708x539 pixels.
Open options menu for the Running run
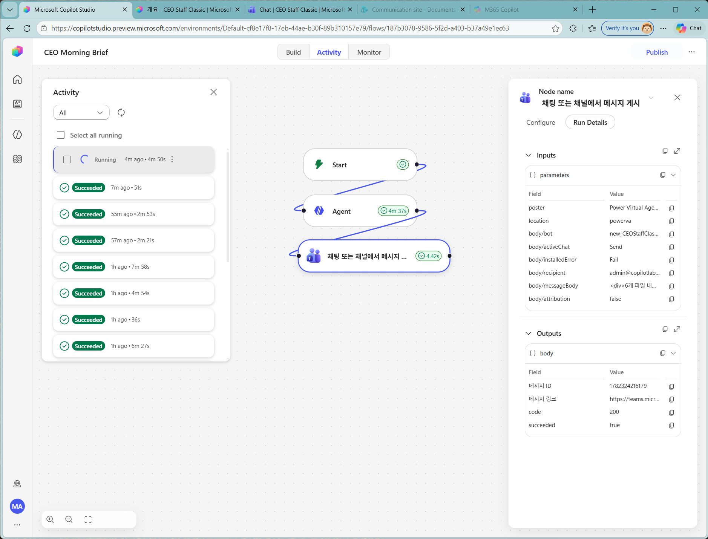(172, 159)
